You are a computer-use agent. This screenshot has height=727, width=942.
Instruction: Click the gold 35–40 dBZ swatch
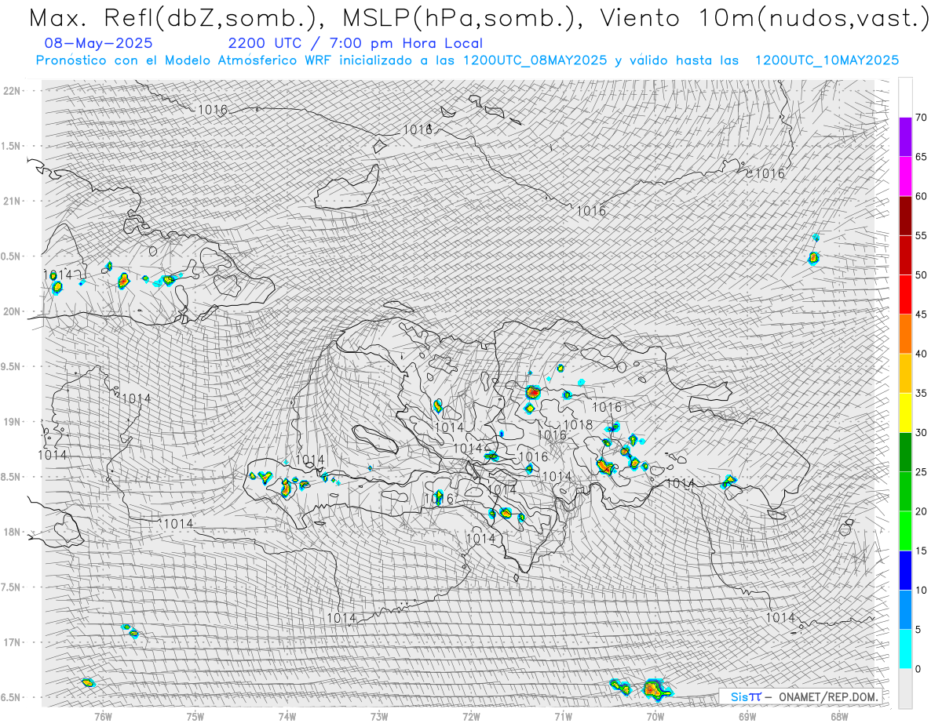(x=905, y=373)
